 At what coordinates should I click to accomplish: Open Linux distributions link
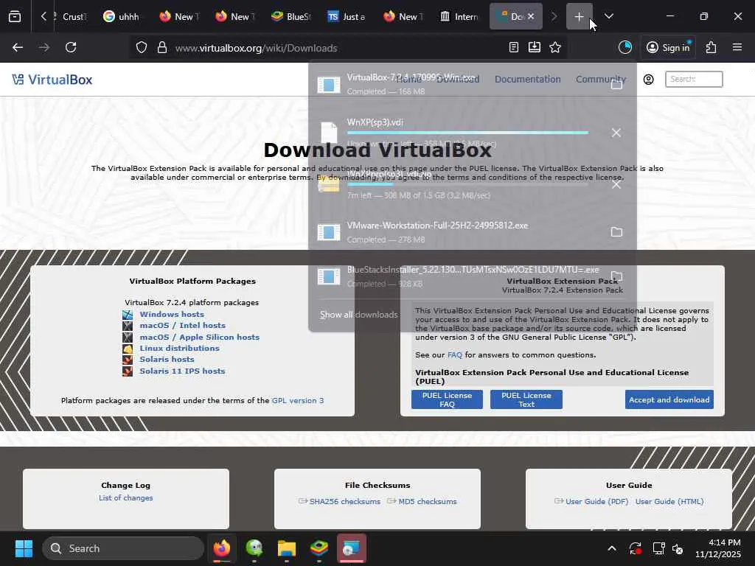click(x=180, y=348)
